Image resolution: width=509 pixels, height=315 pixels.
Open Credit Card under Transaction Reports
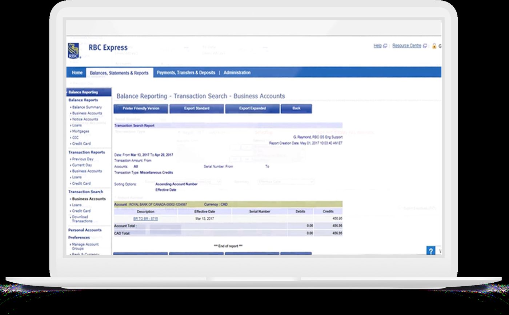click(81, 183)
